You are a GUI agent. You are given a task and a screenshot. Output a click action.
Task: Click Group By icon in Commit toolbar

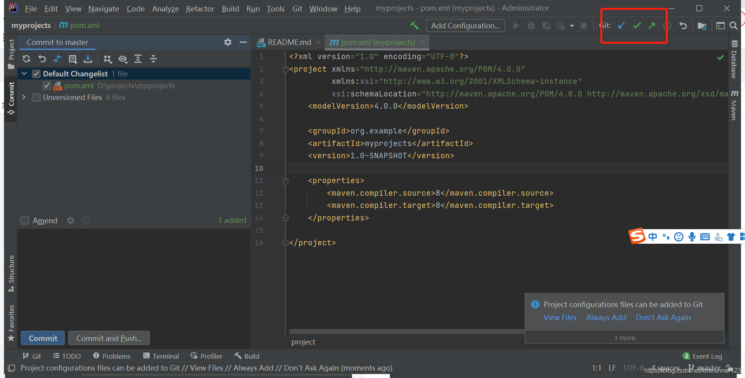(x=108, y=59)
